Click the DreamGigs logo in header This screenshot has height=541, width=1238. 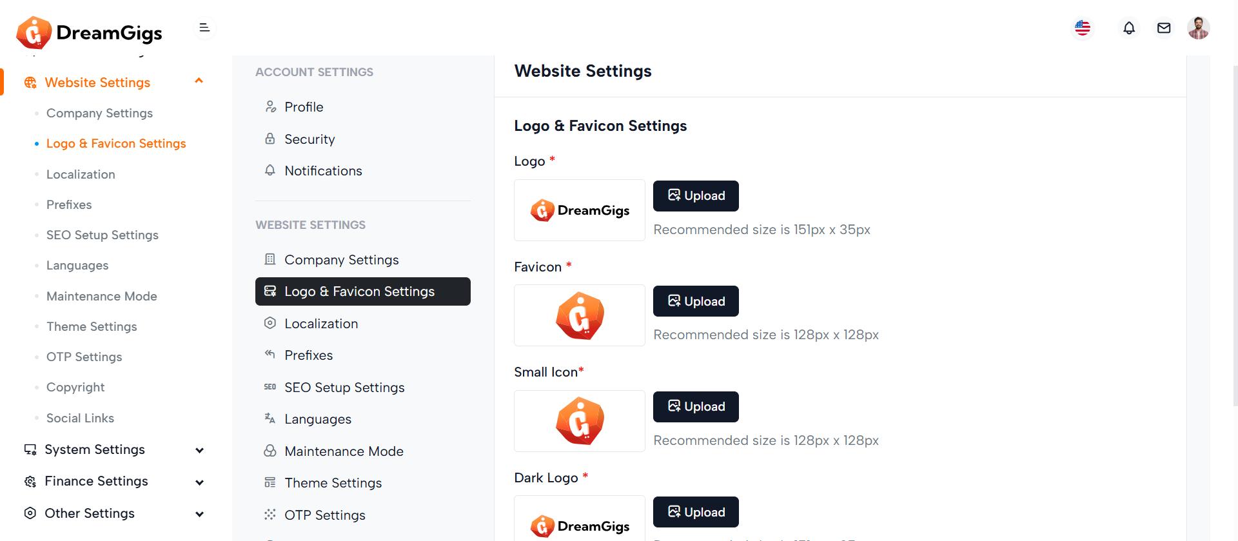90,32
